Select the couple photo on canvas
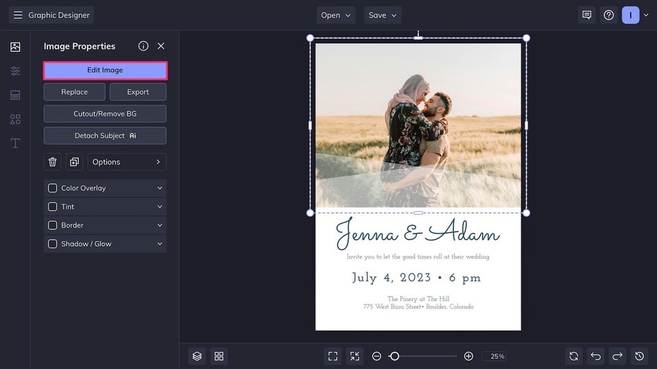 tap(418, 126)
